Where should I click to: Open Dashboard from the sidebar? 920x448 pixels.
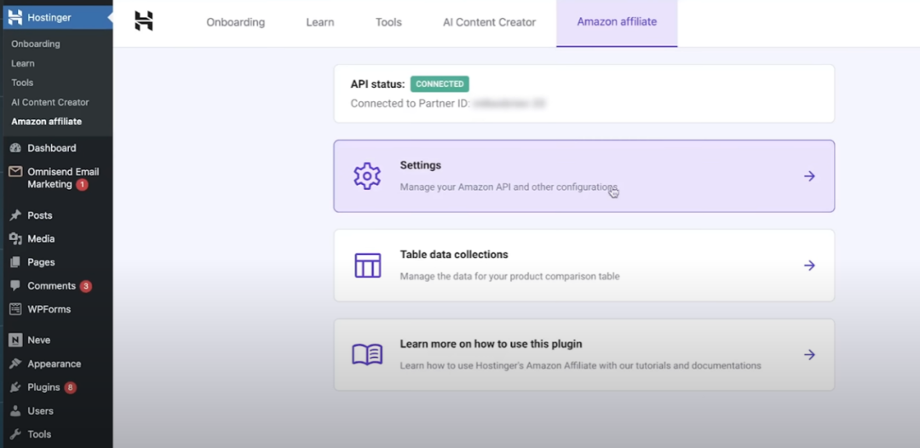(x=51, y=148)
